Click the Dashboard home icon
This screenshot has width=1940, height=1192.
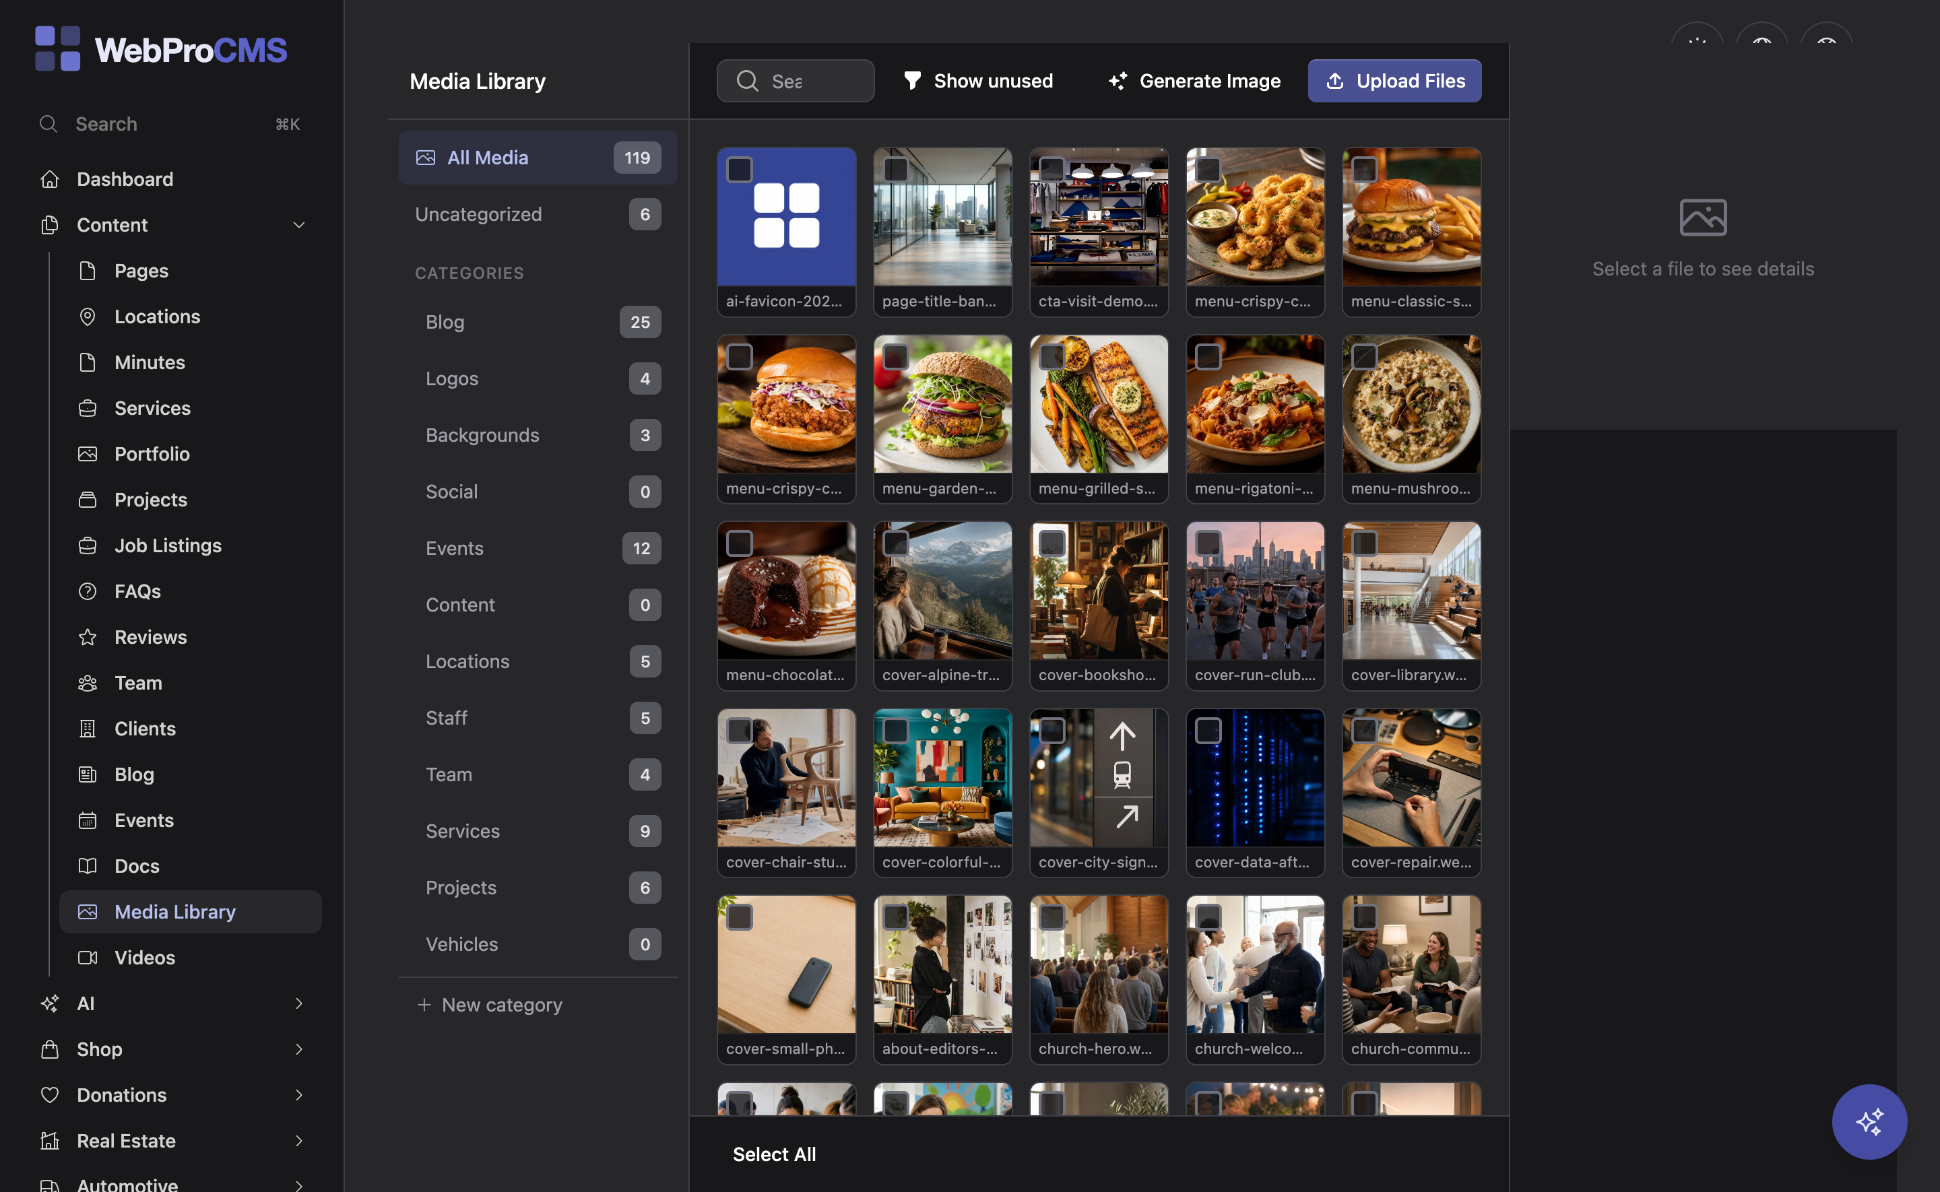50,179
